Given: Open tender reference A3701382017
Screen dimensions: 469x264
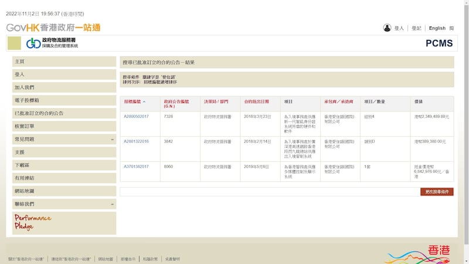Looking at the screenshot, I should pos(136,167).
